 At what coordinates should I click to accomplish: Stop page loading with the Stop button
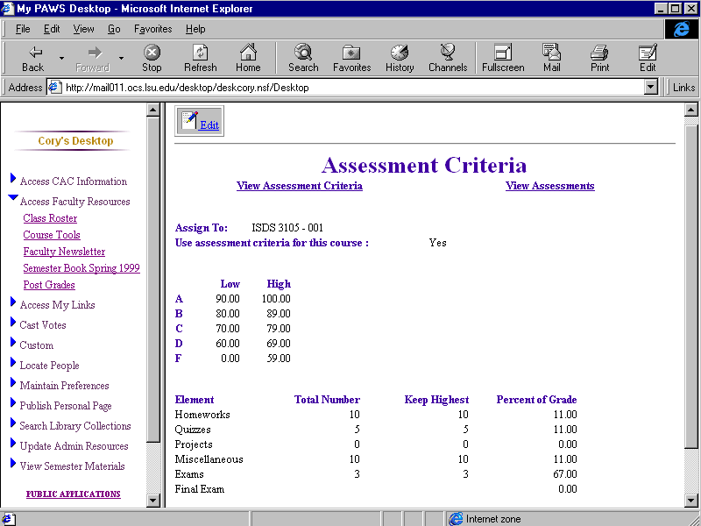coord(152,59)
